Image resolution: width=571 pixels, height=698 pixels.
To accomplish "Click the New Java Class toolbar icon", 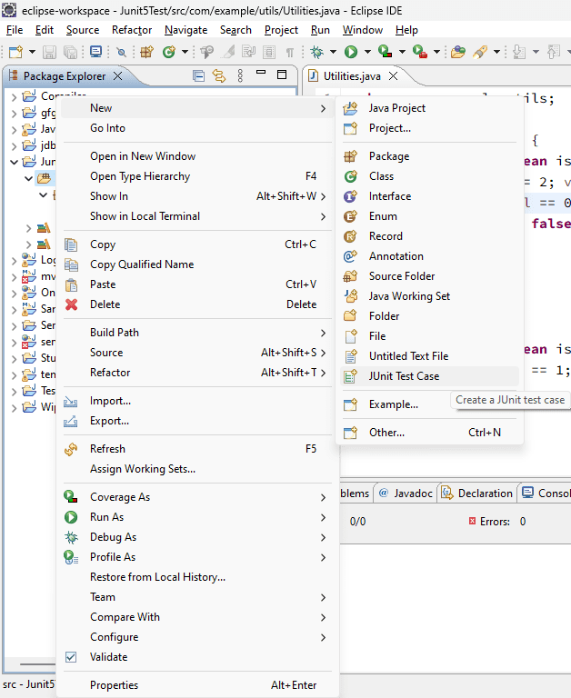I will pyautogui.click(x=169, y=52).
